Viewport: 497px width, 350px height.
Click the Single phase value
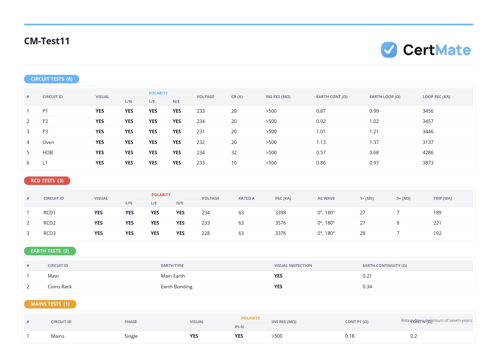coord(131,336)
